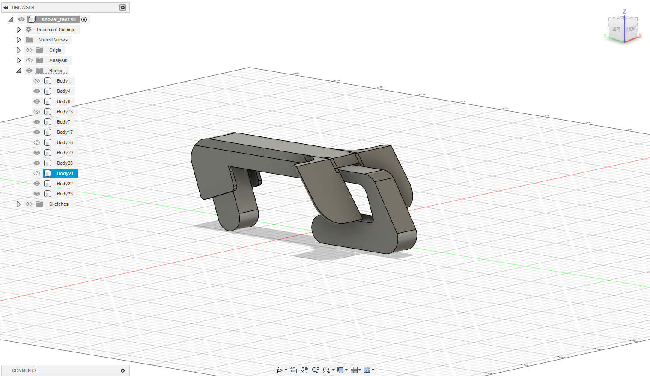Viewport: 650px width, 376px height.
Task: Hide Body4 using its eye icon
Action: coord(37,91)
